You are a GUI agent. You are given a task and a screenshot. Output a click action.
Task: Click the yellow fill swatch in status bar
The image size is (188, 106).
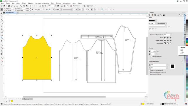click(143, 104)
